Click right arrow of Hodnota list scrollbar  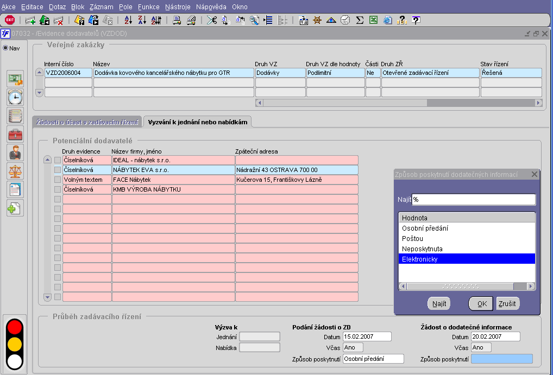[531, 286]
